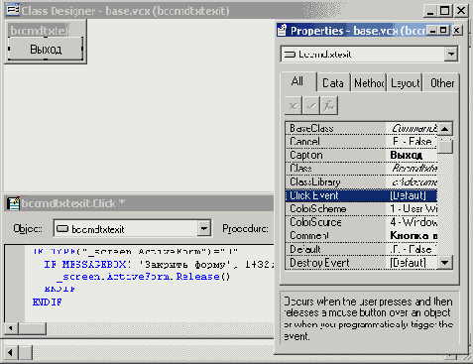Select the ColorSource property row
Screen dimensions: 473x364
(361, 222)
